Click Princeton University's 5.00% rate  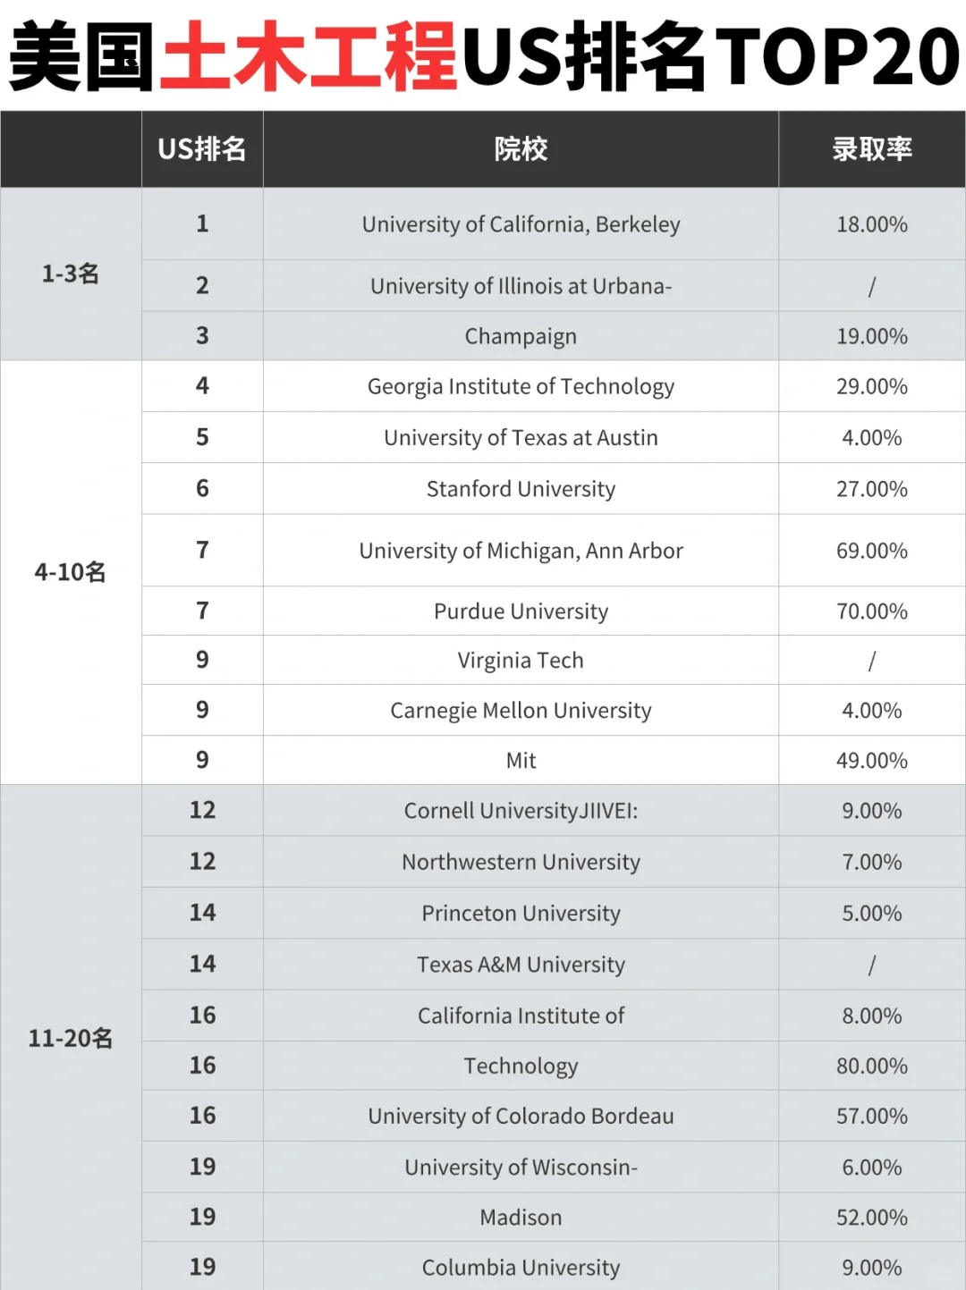point(872,913)
